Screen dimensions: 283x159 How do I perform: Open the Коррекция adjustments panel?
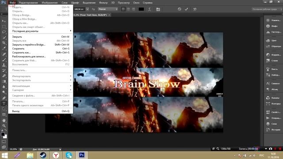(x=273, y=55)
